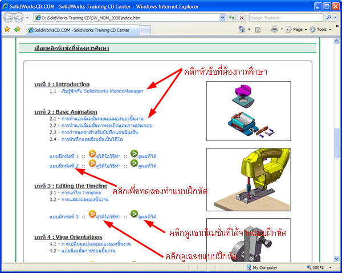Click green play icon for exercise 2
This screenshot has height=273, width=342.
tap(134, 163)
